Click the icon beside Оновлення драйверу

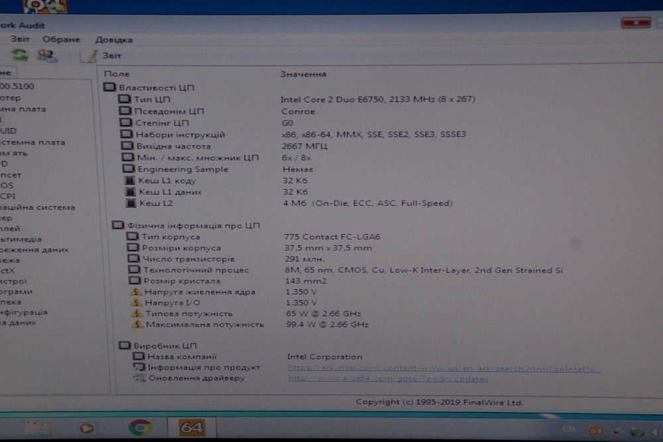pos(139,378)
